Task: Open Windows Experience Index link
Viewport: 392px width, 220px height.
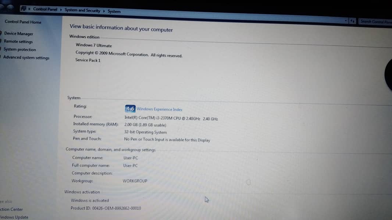Action: (160, 109)
